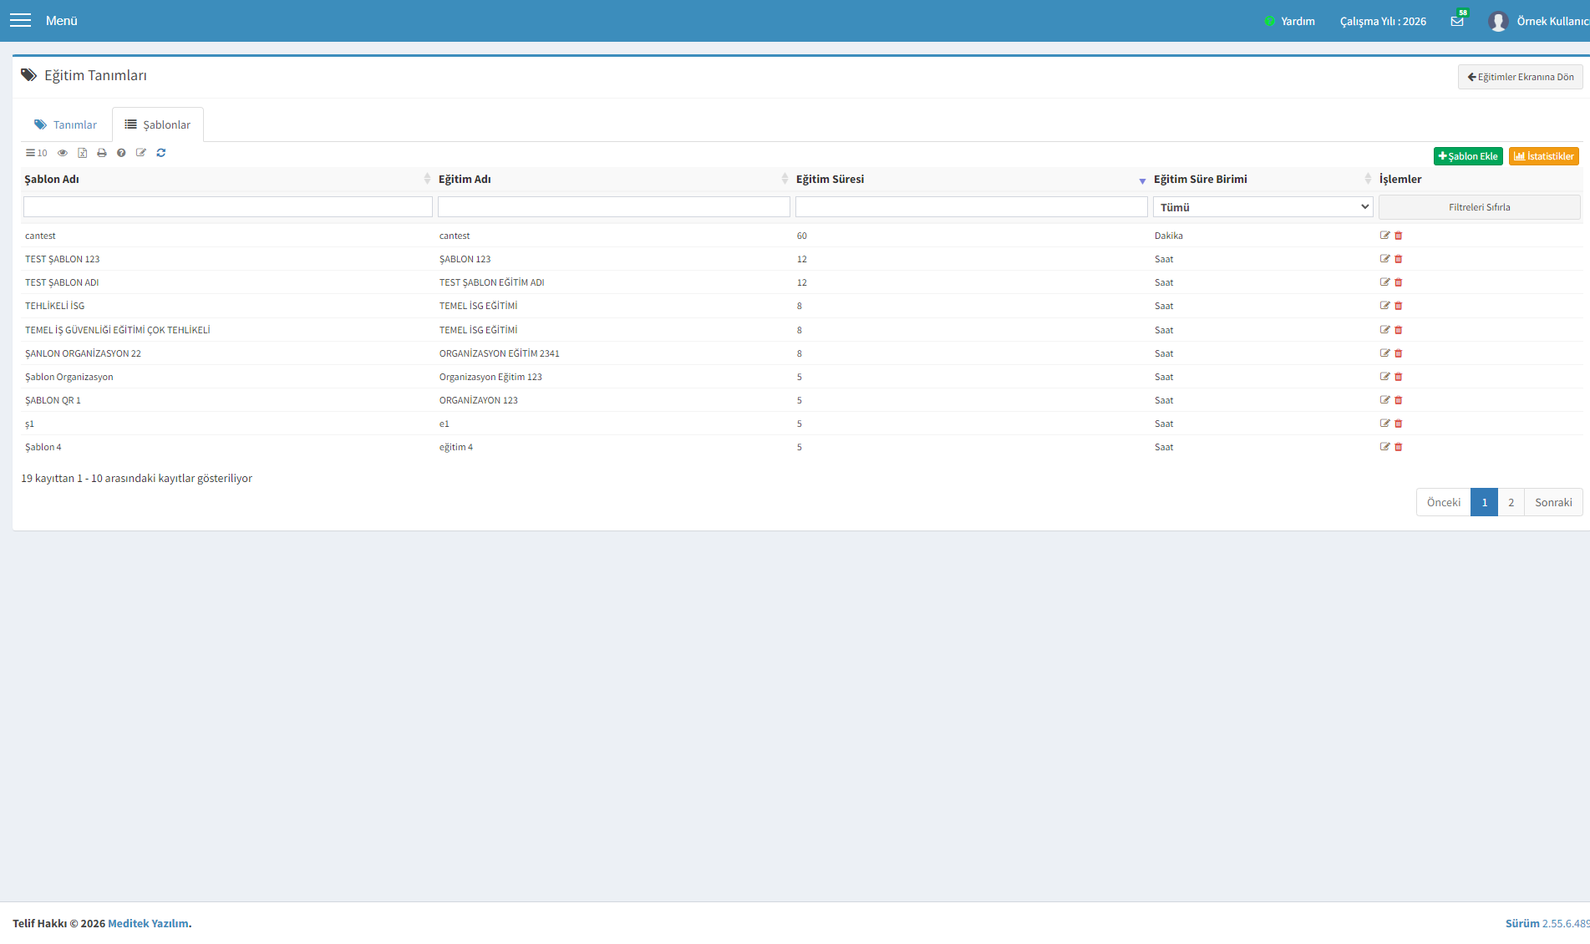Open the hamburger Menü icon
The width and height of the screenshot is (1590, 944).
[x=20, y=21]
